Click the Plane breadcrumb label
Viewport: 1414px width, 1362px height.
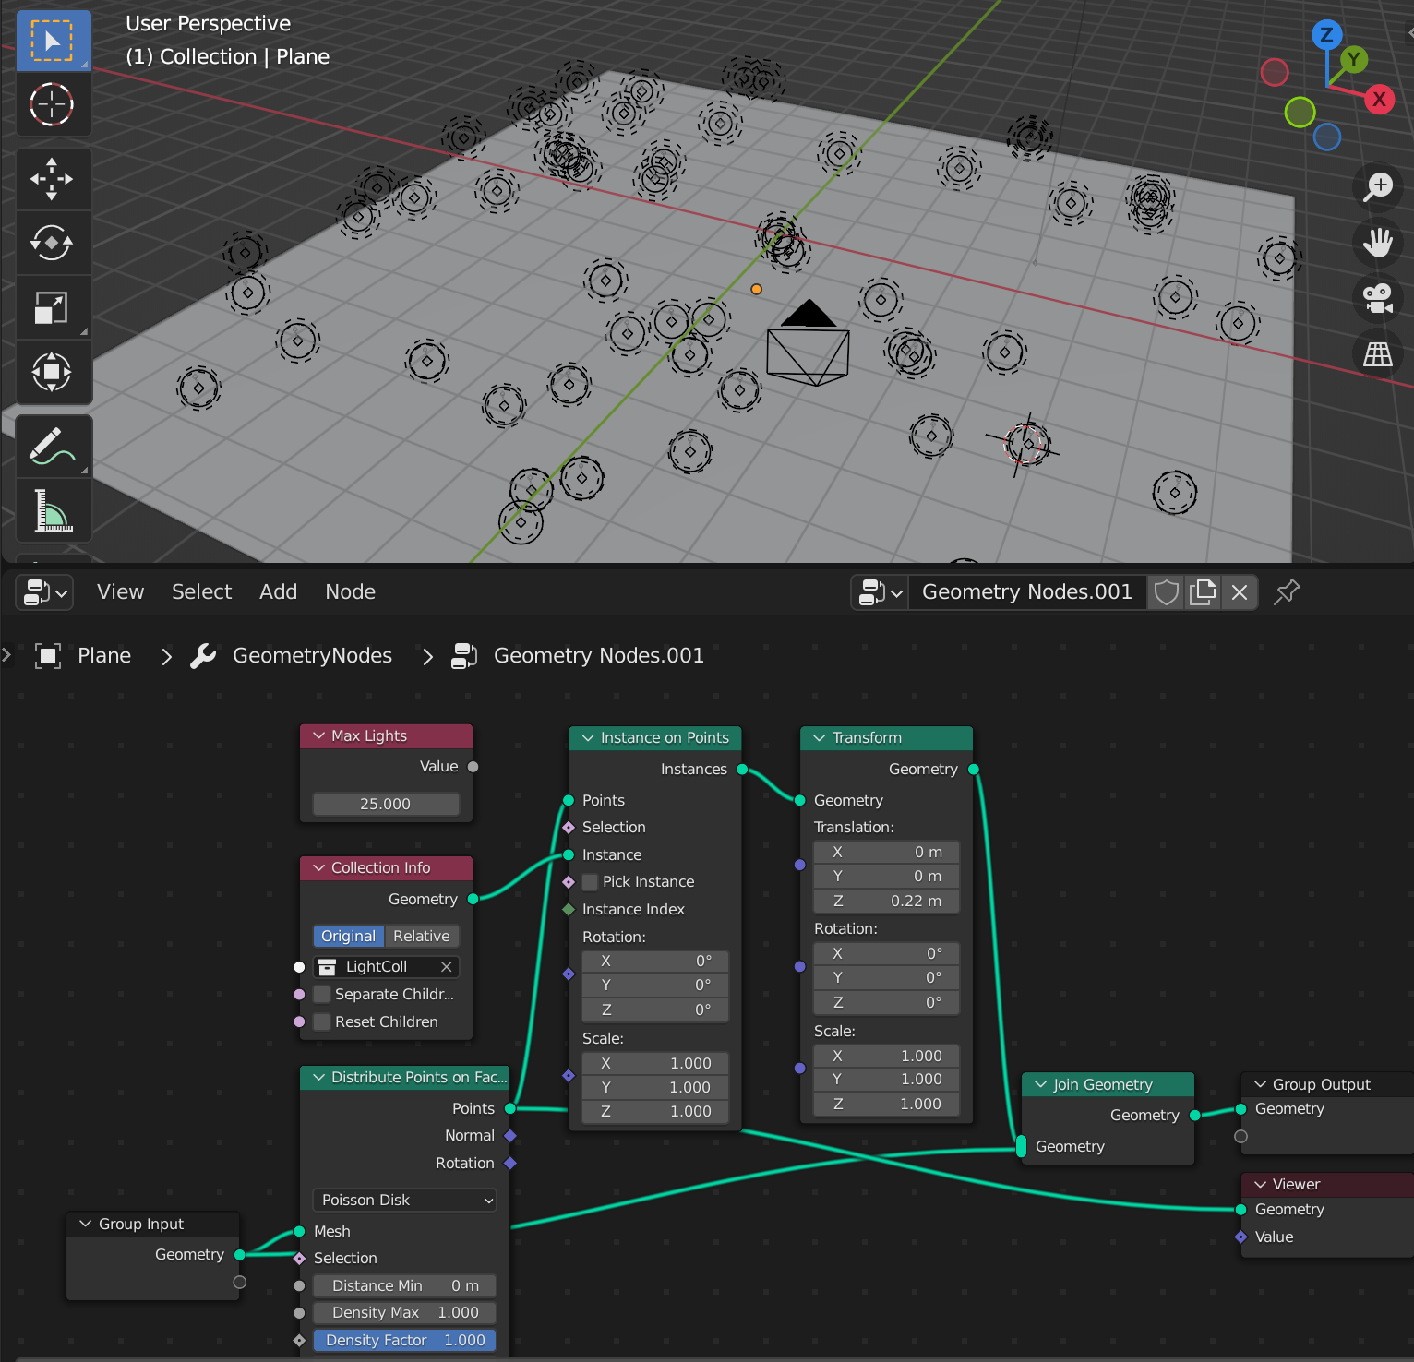point(104,656)
